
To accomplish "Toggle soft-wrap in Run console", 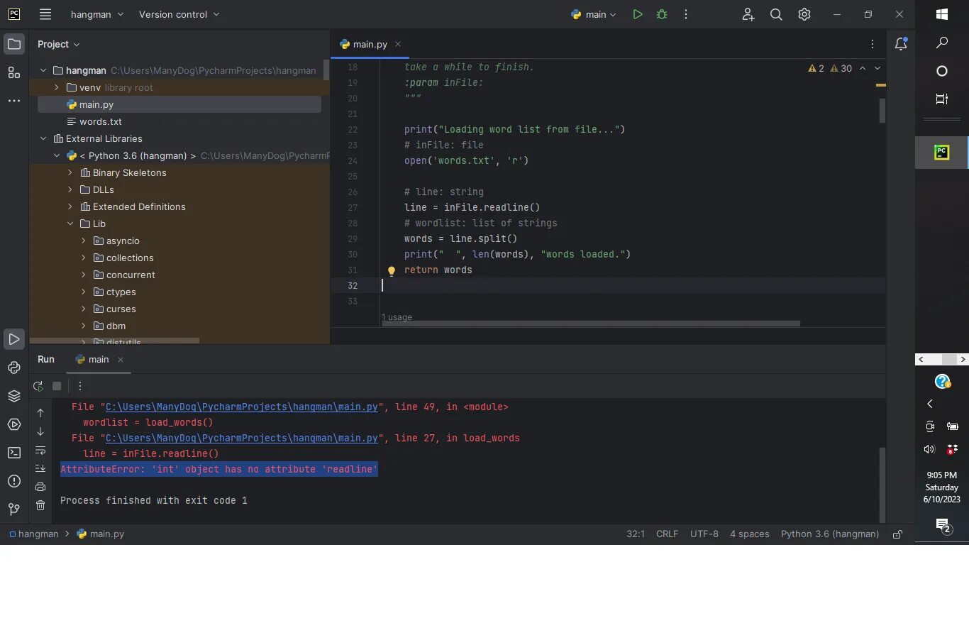I will (40, 450).
